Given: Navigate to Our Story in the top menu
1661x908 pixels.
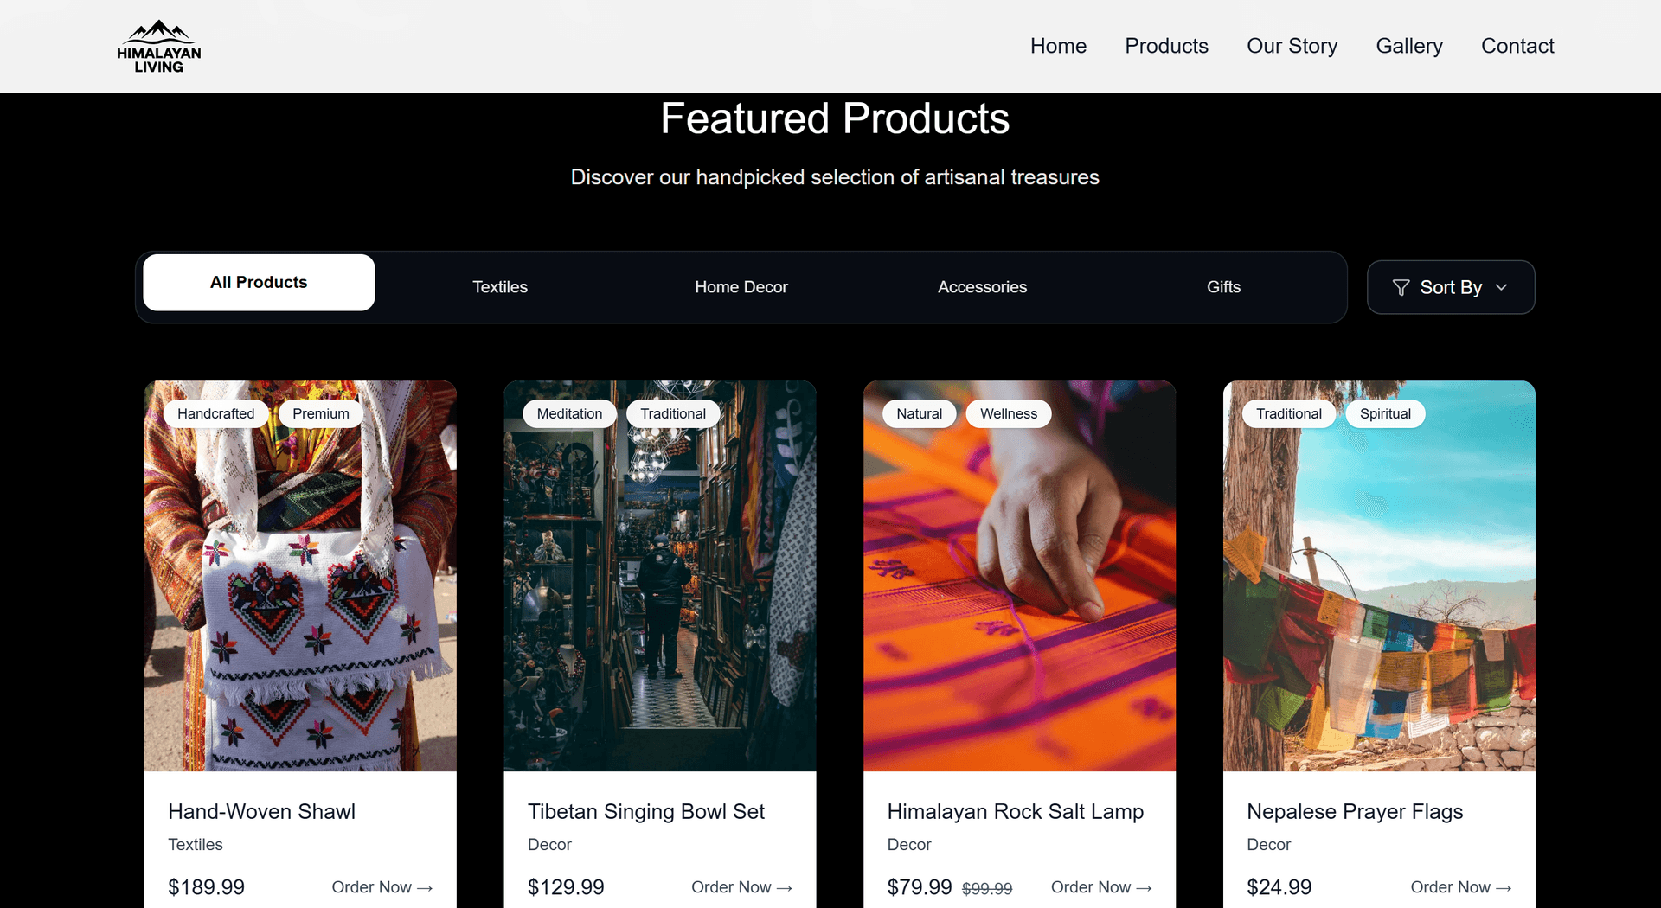Looking at the screenshot, I should pos(1292,46).
